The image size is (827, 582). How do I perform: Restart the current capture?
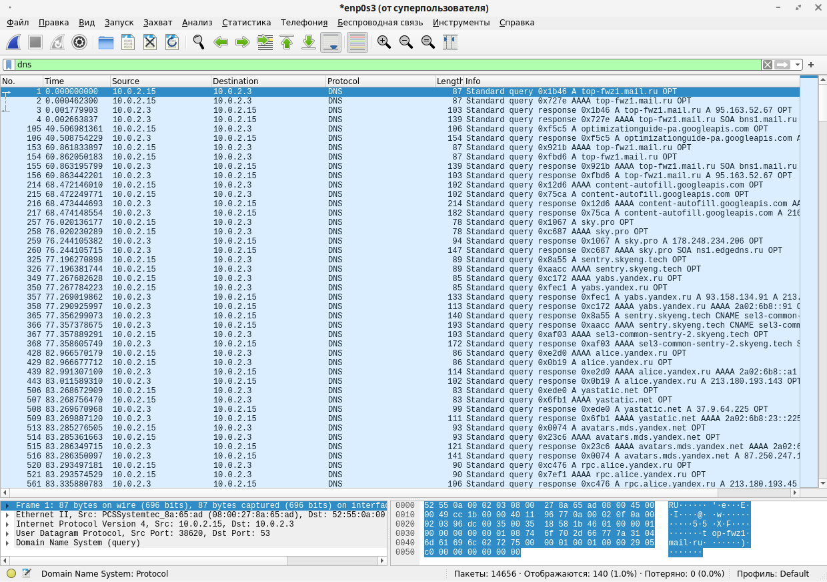(x=57, y=42)
